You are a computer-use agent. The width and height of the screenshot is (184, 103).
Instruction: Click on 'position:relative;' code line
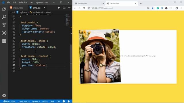34,65
